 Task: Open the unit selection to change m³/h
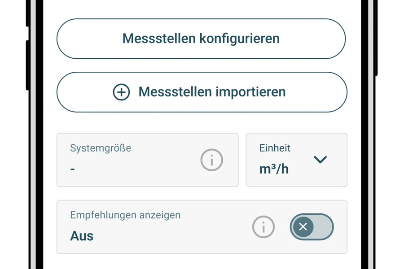[x=296, y=160]
